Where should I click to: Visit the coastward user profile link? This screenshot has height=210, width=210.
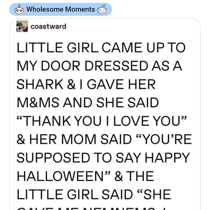(48, 27)
